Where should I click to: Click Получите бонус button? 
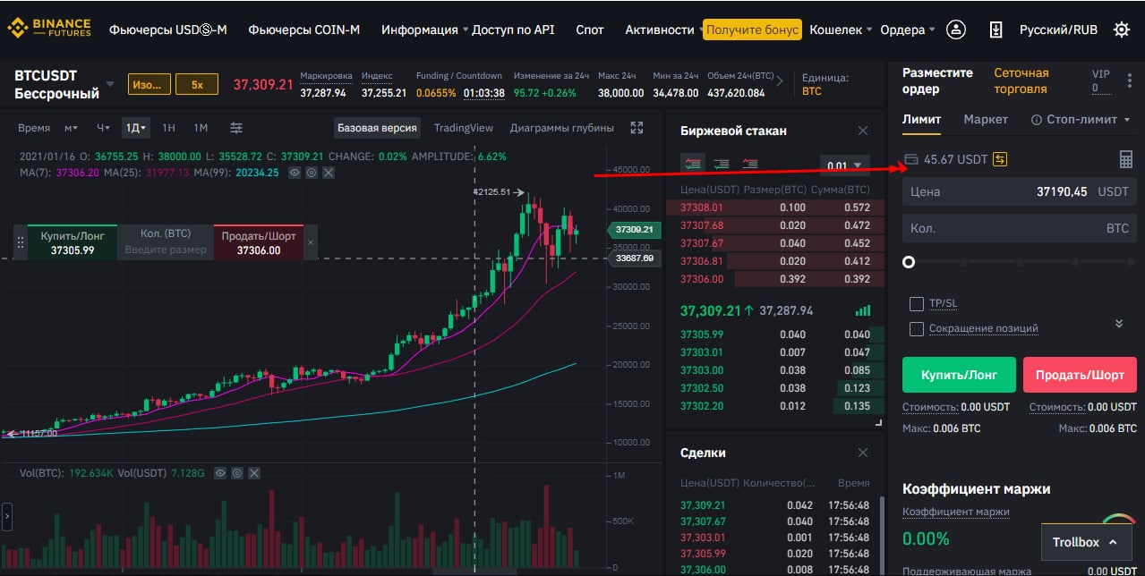[x=752, y=30]
